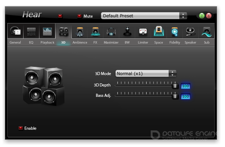Image resolution: width=225 pixels, height=147 pixels.
Task: Click the Bass Adj. value field
Action: (x=186, y=96)
